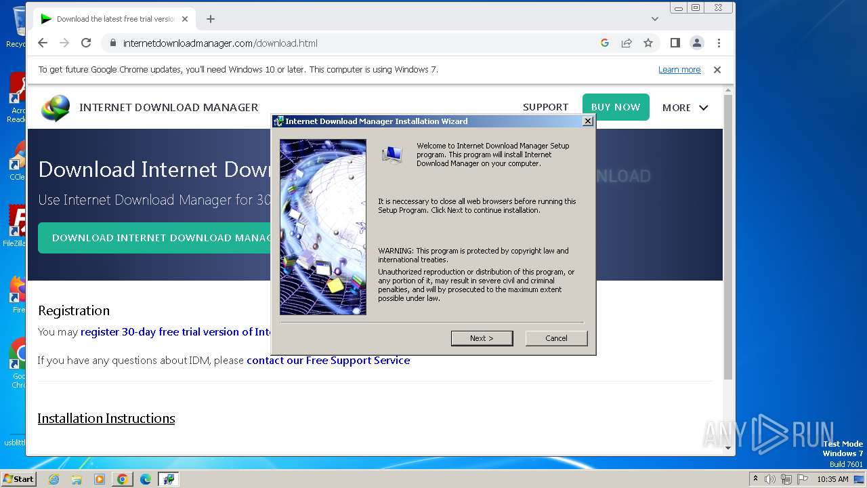The height and width of the screenshot is (488, 867).
Task: Open Windows Explorer from taskbar
Action: click(x=77, y=479)
